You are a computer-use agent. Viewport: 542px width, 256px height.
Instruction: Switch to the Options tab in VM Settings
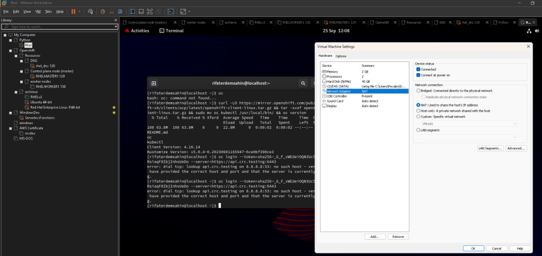[x=341, y=56]
